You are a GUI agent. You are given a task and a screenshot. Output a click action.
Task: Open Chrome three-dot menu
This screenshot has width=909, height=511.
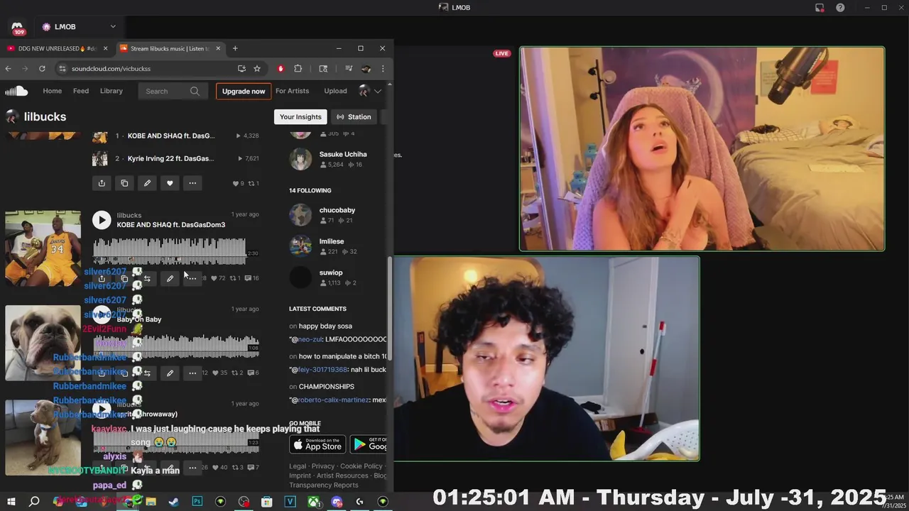pos(383,69)
